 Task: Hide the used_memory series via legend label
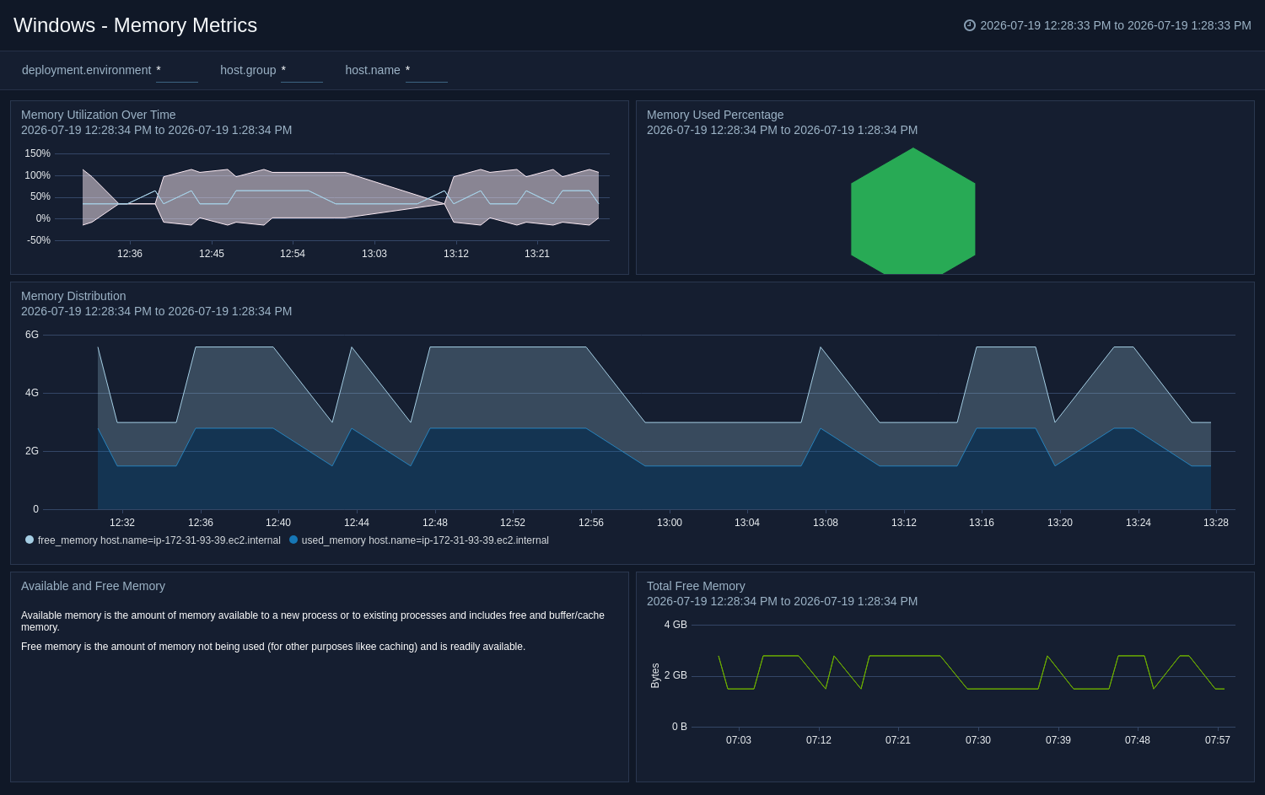click(425, 540)
